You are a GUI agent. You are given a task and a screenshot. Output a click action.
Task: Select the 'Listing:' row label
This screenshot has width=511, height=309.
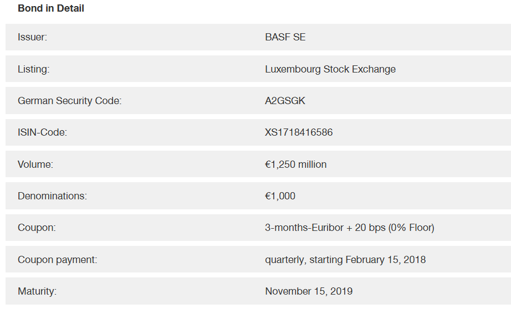tap(33, 69)
